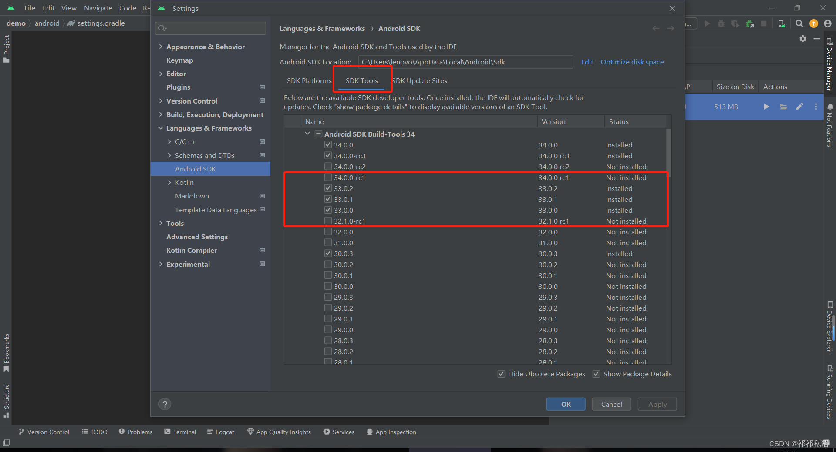Click the Run green play toolbar icon
This screenshot has height=452, width=836.
pyautogui.click(x=707, y=23)
